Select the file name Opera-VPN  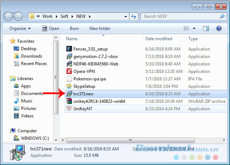pyautogui.click(x=84, y=71)
